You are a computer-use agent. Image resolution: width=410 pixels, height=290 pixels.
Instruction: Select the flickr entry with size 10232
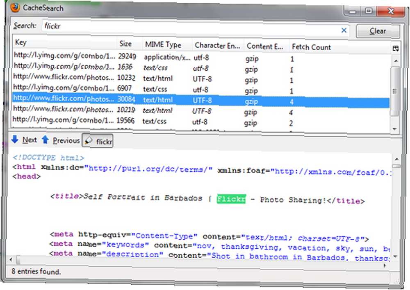coord(201,78)
